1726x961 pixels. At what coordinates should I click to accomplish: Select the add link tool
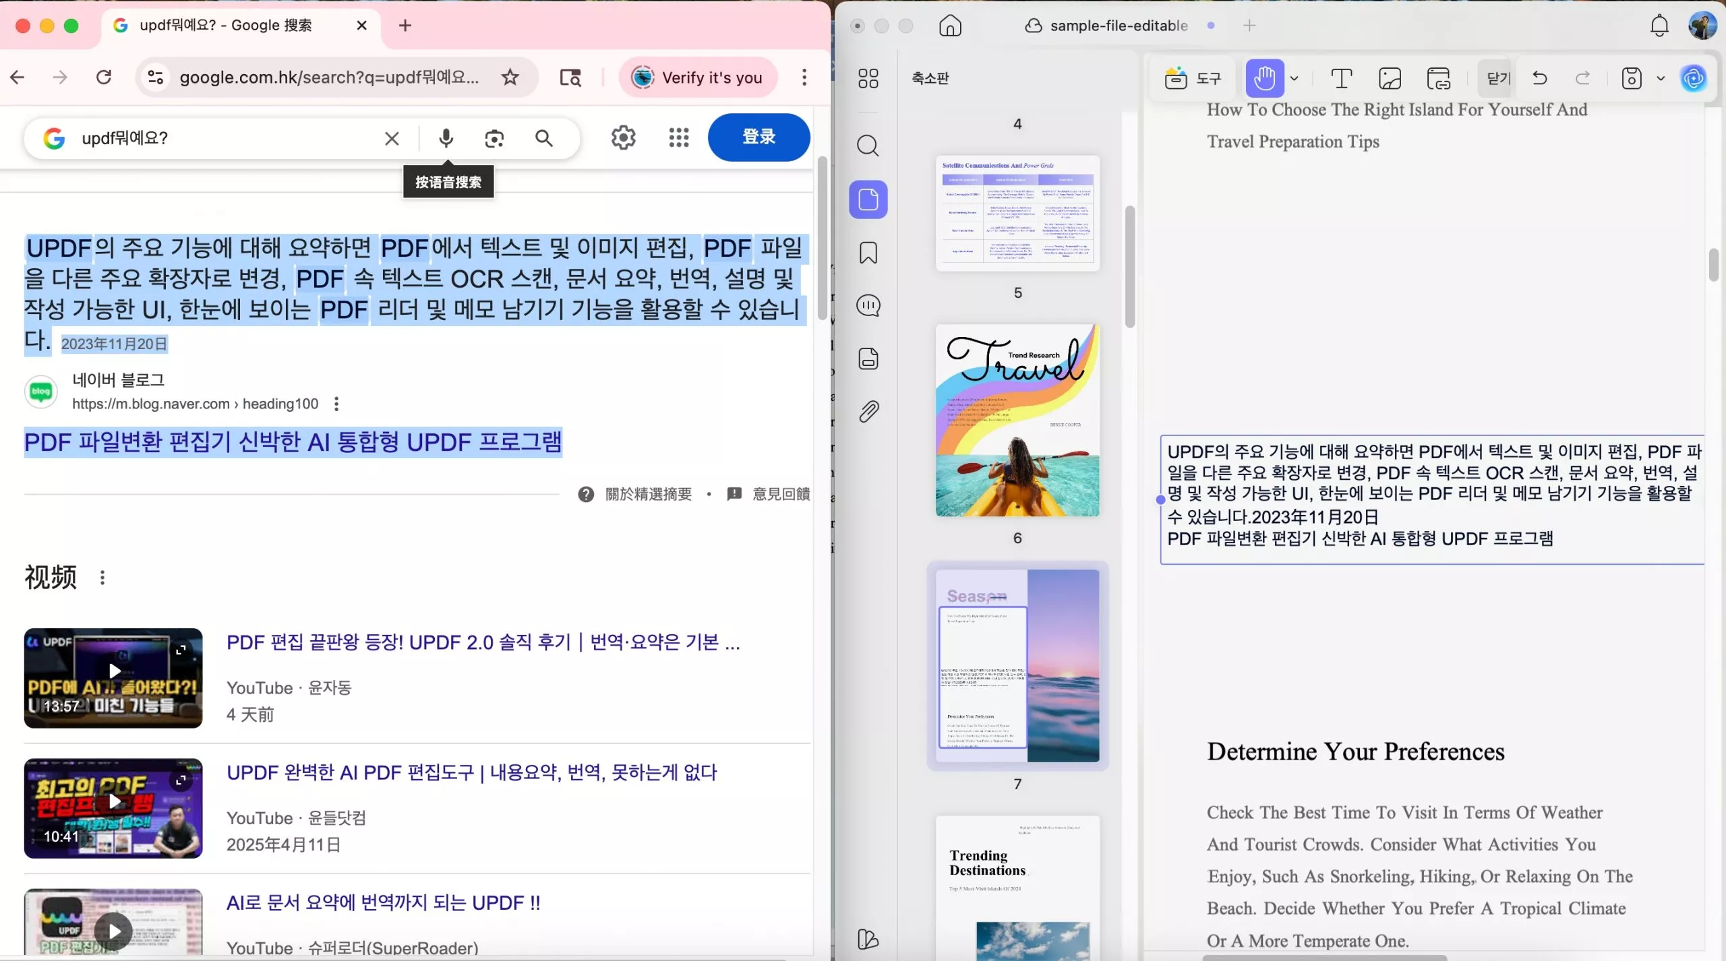1438,79
